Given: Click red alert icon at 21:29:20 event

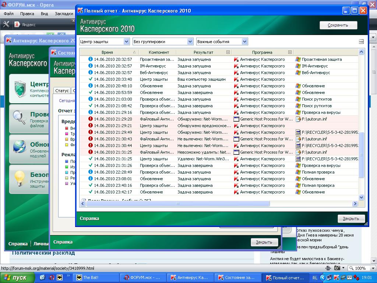Looking at the screenshot, I should pyautogui.click(x=91, y=119).
